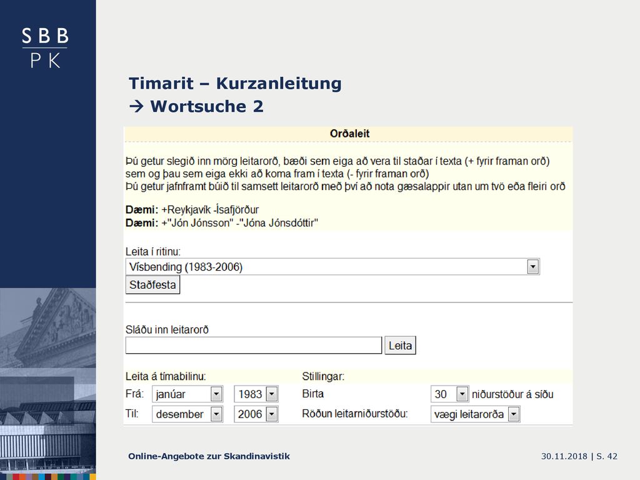Image resolution: width=640 pixels, height=480 pixels.
Task: Click the Leita search button
Action: click(x=400, y=345)
